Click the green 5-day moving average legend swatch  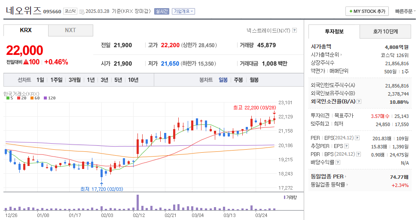8,98
